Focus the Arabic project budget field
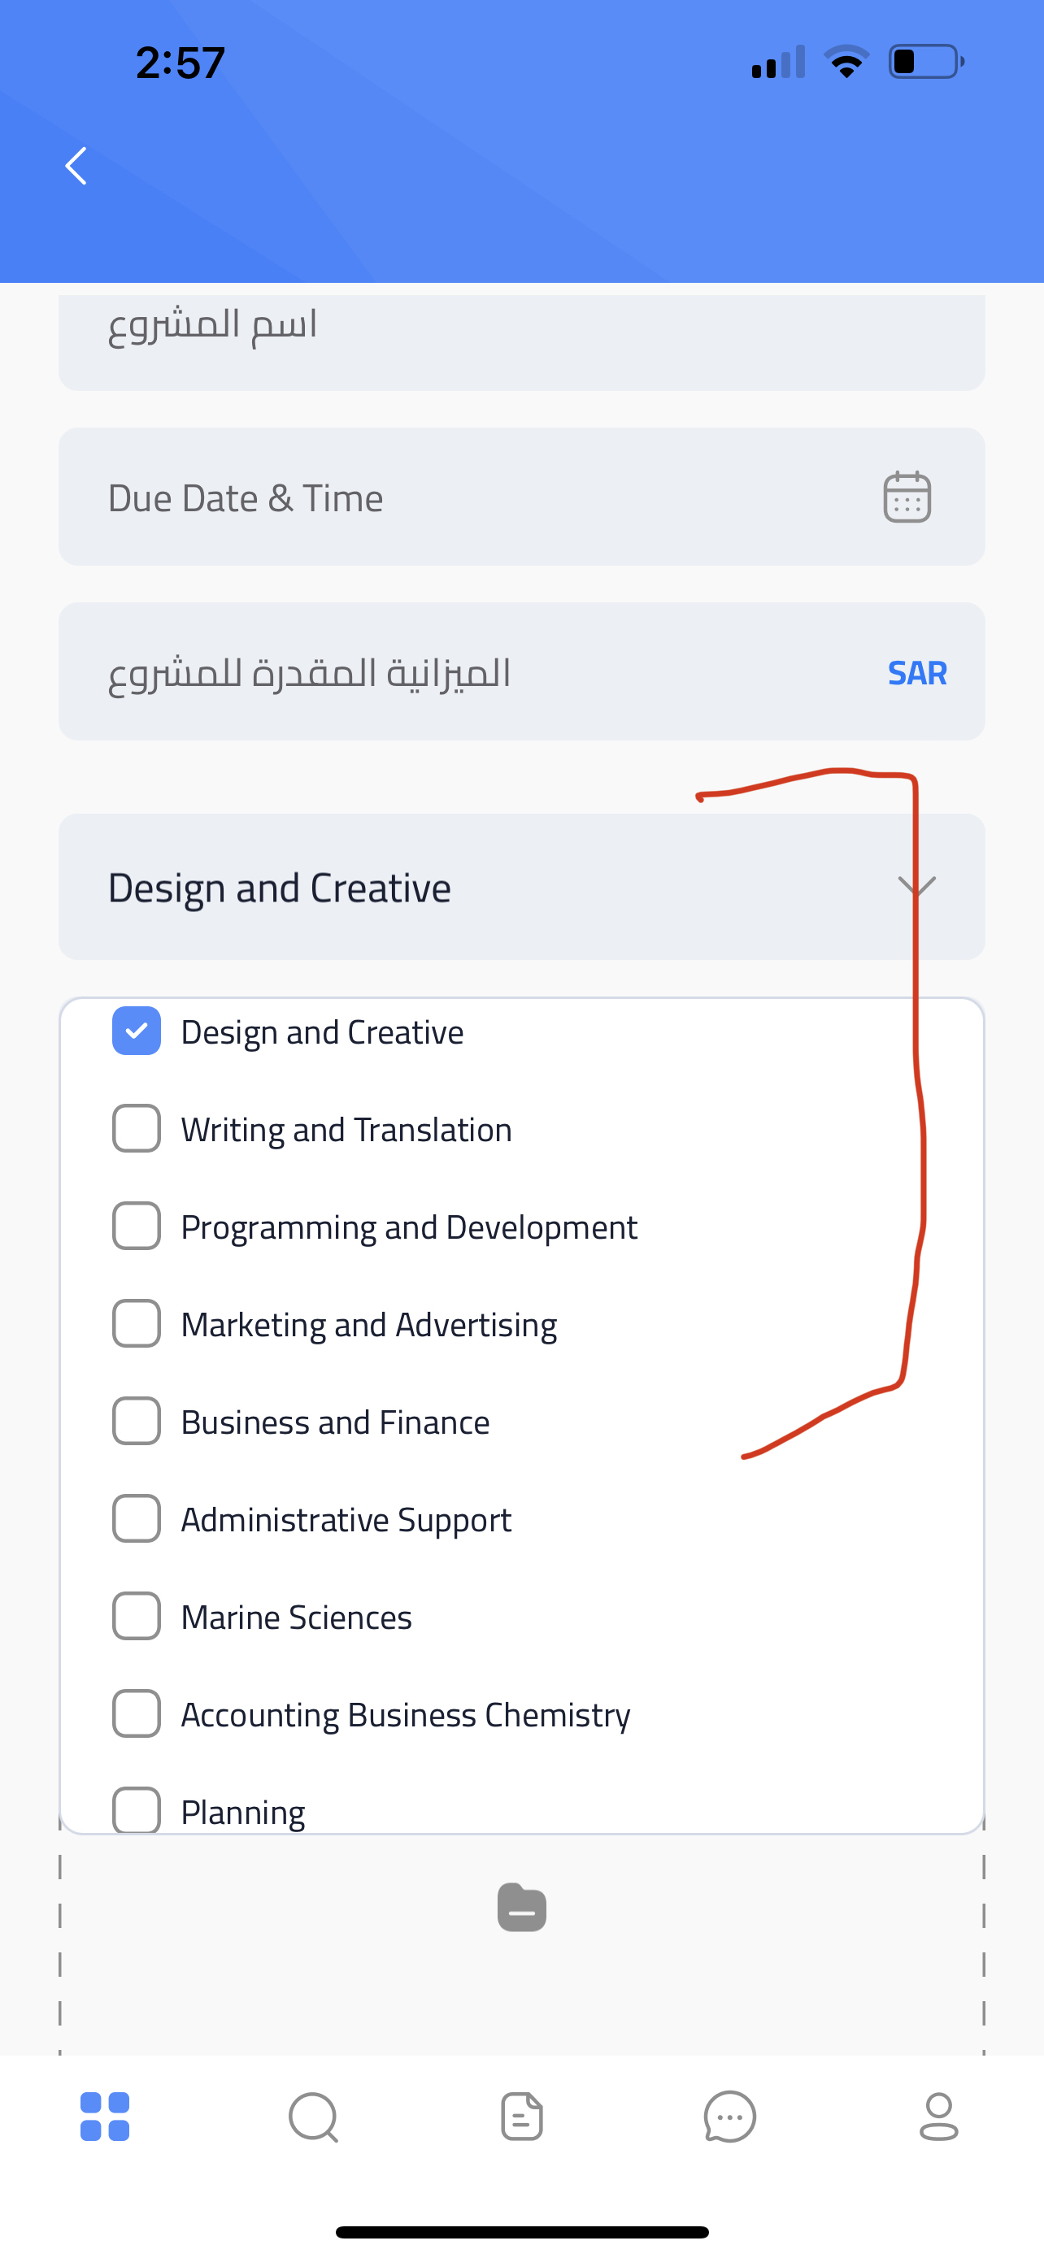The image size is (1044, 2258). pyautogui.click(x=521, y=671)
